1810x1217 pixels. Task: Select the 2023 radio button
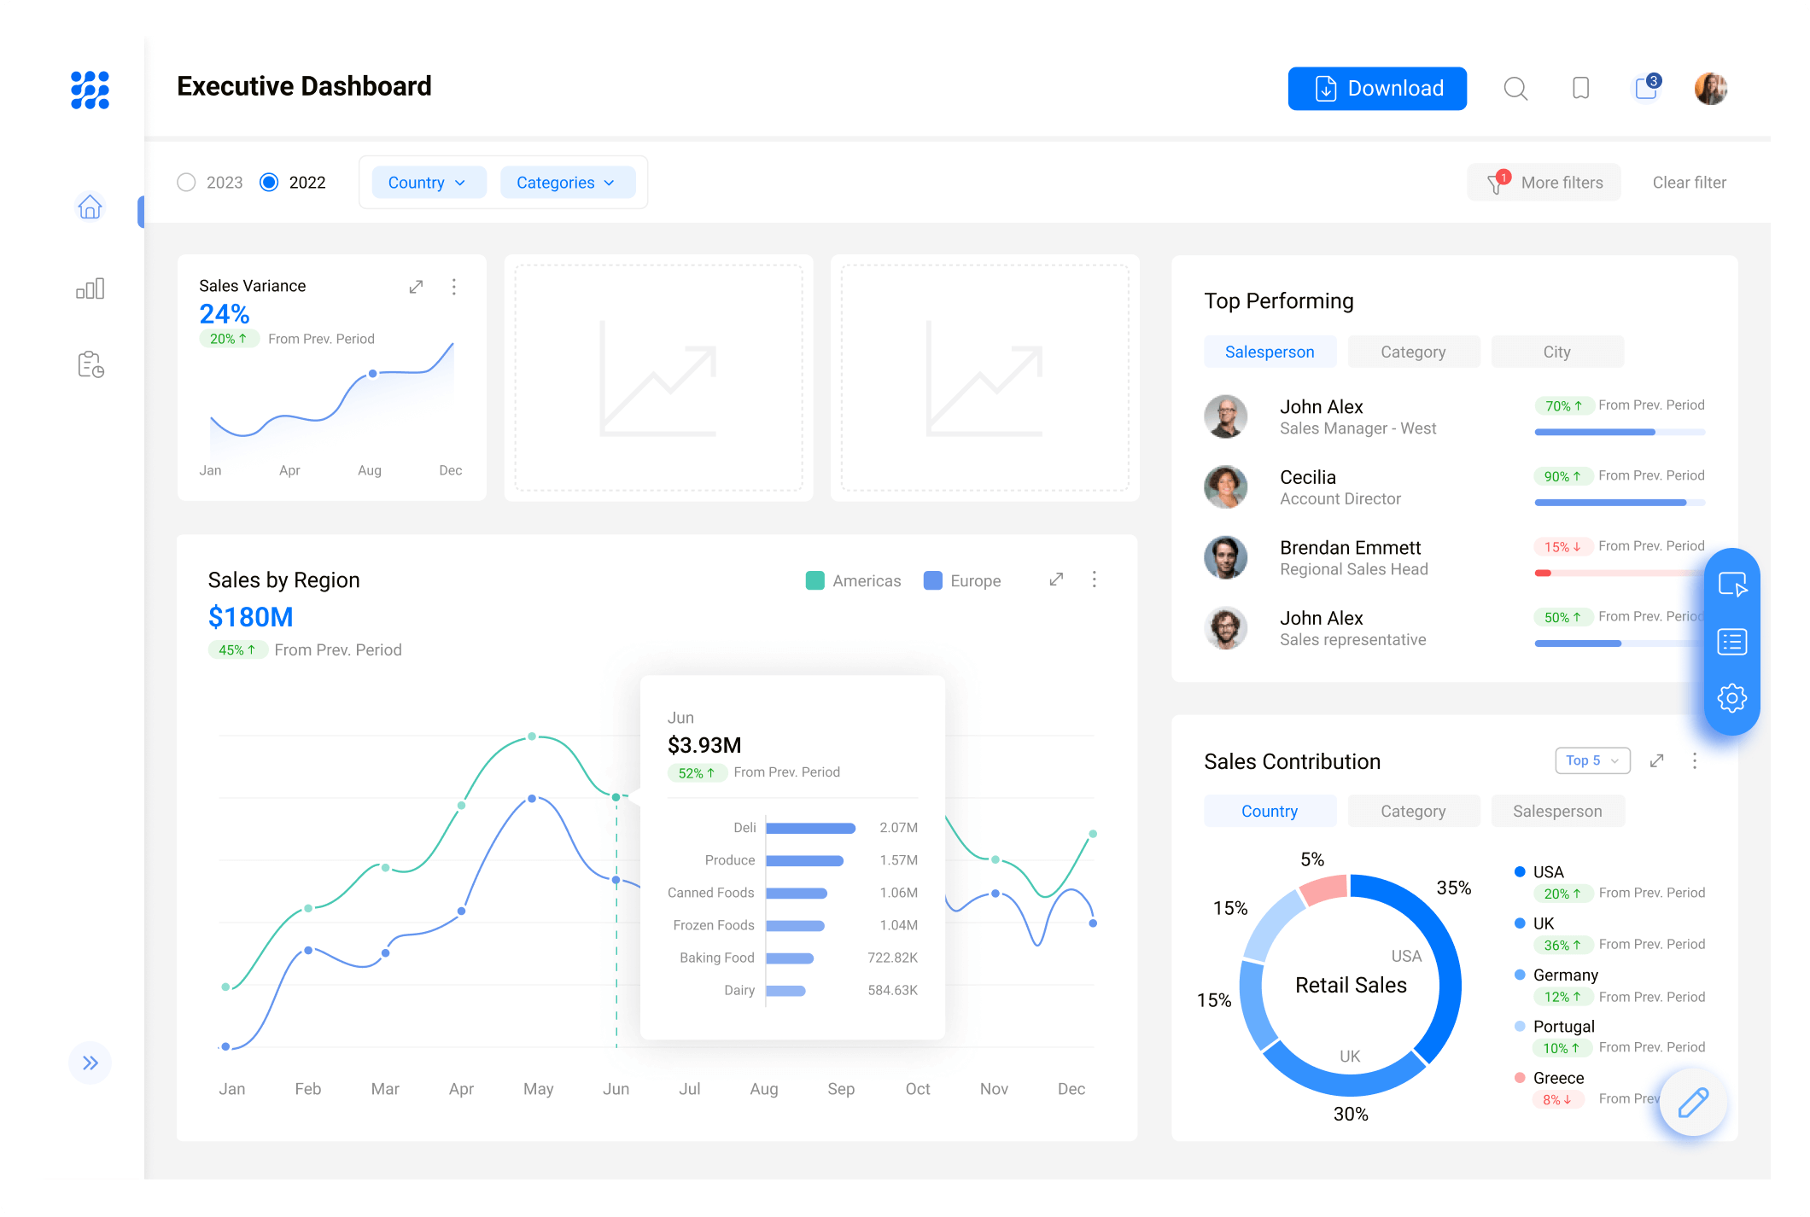[186, 183]
